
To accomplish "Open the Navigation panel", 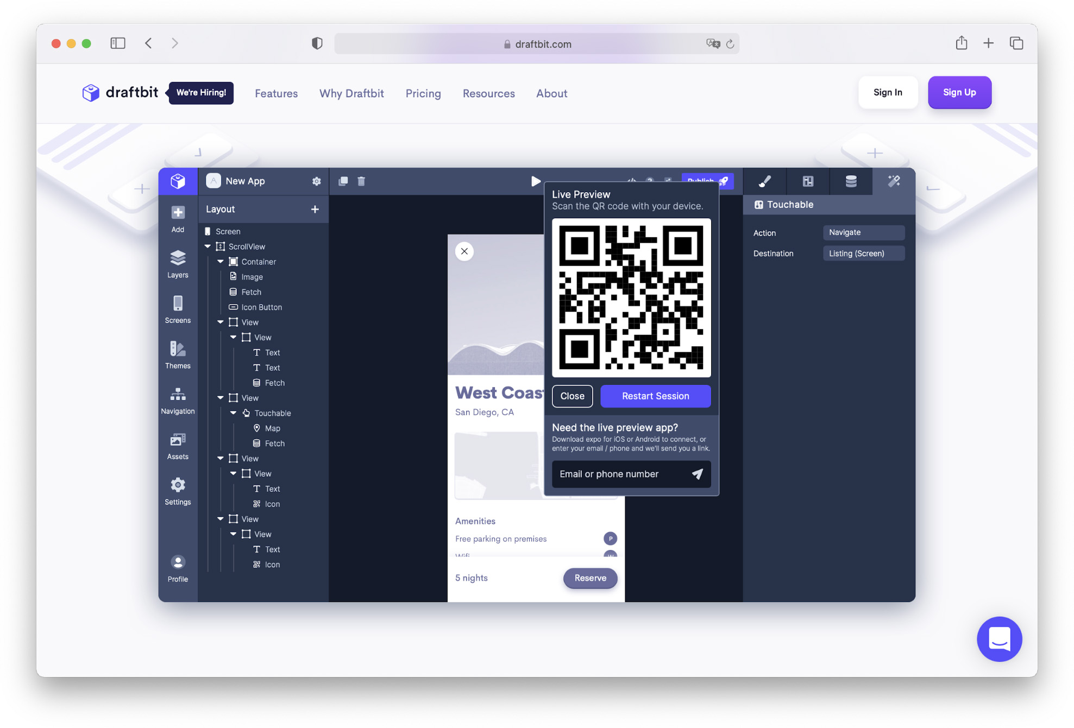I will [178, 401].
